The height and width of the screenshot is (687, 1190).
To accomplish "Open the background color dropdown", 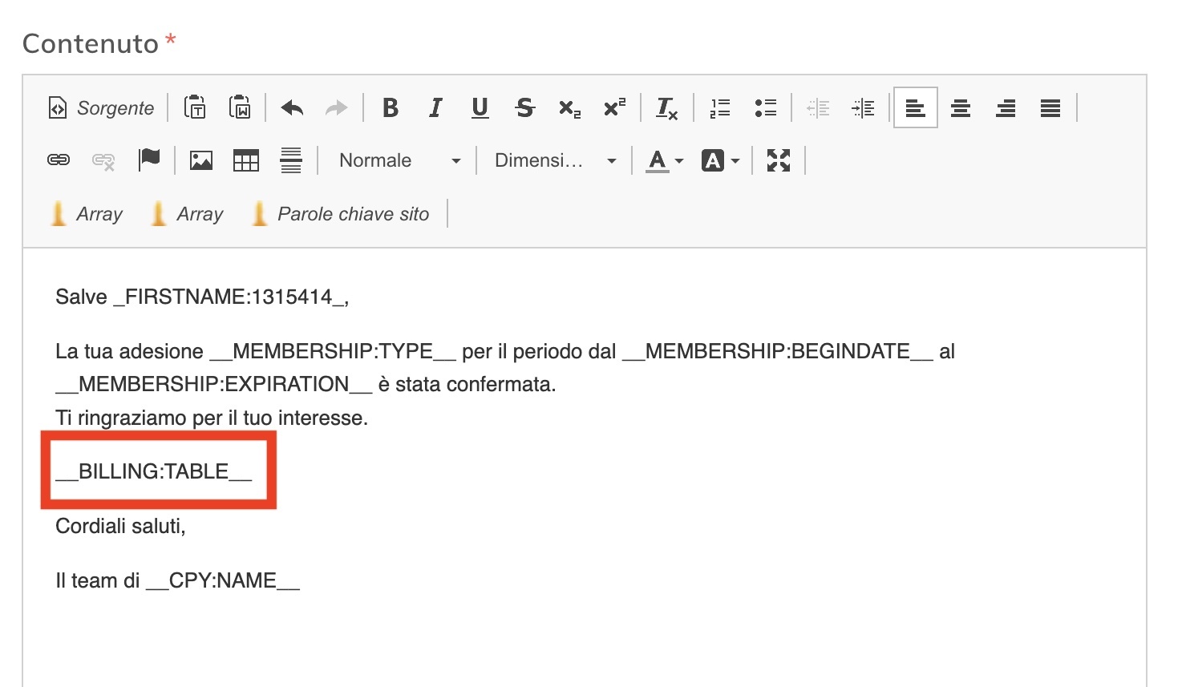I will point(720,160).
